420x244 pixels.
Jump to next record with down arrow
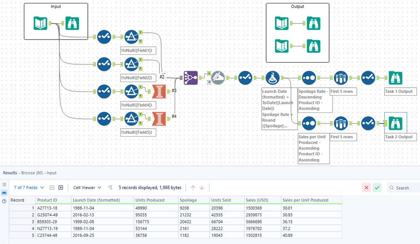202,188
